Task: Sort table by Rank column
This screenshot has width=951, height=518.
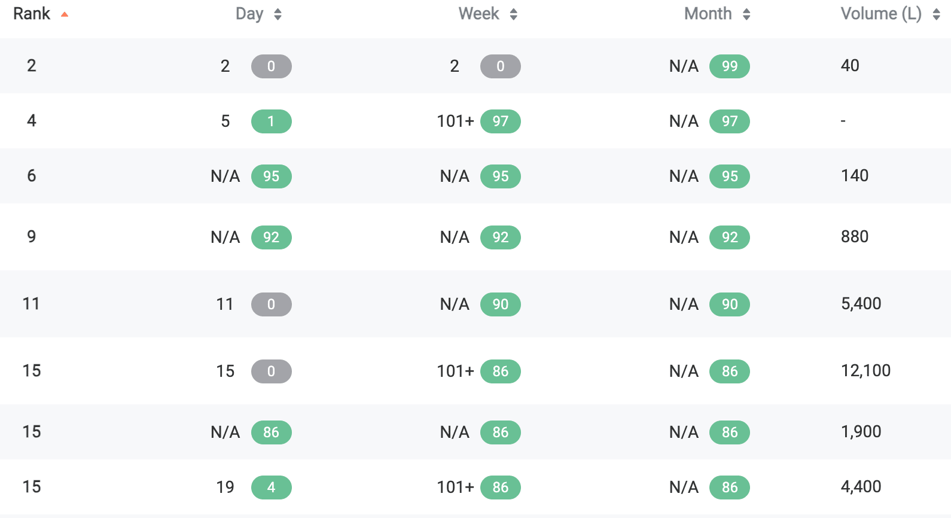Action: pyautogui.click(x=64, y=14)
